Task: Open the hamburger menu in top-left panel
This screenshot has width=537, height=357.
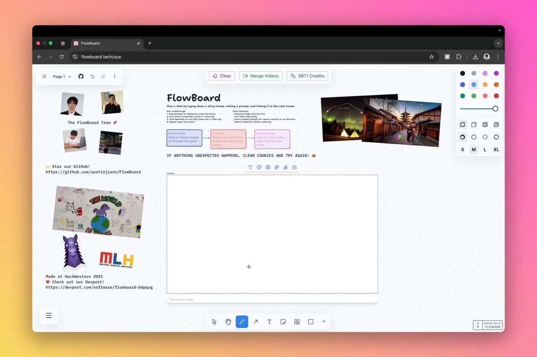Action: tap(44, 76)
